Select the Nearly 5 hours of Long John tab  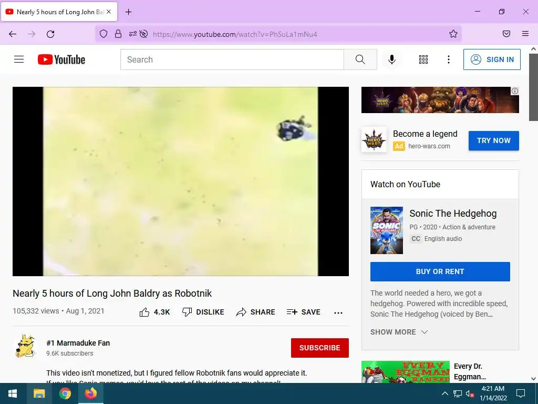[59, 12]
